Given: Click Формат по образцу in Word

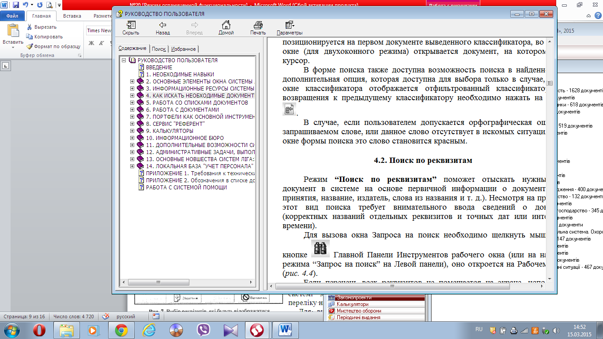Looking at the screenshot, I should pyautogui.click(x=53, y=46).
